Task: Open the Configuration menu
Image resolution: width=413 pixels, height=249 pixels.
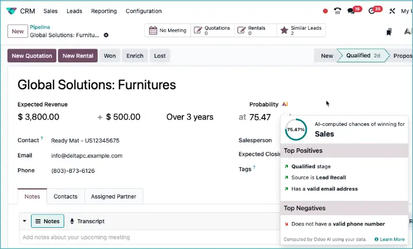Action: pyautogui.click(x=143, y=11)
